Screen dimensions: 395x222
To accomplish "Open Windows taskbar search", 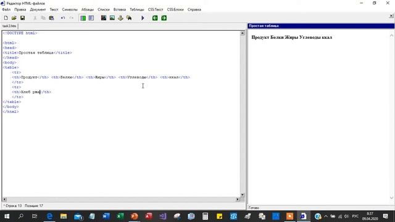I will [x=21, y=216].
